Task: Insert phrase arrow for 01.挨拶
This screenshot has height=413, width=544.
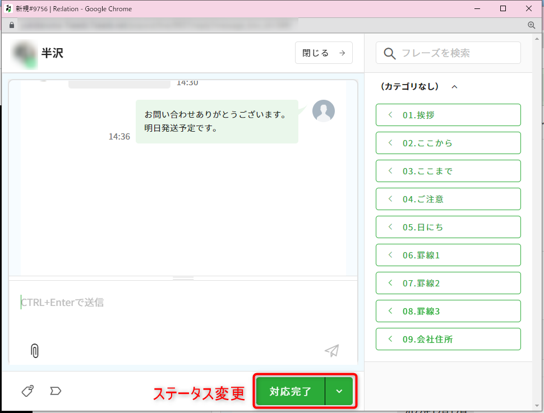Action: (x=391, y=115)
